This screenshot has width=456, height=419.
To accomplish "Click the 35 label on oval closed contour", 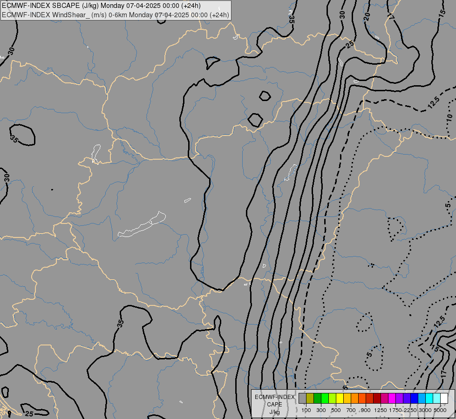I will [14, 139].
